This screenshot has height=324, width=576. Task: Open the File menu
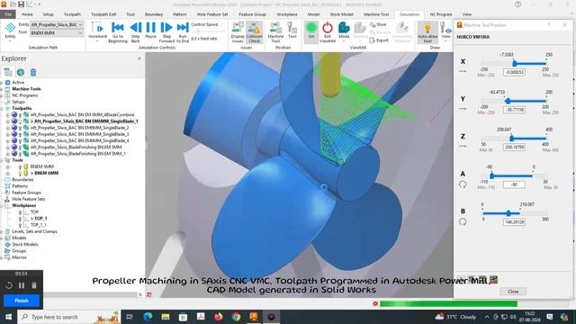(x=8, y=14)
